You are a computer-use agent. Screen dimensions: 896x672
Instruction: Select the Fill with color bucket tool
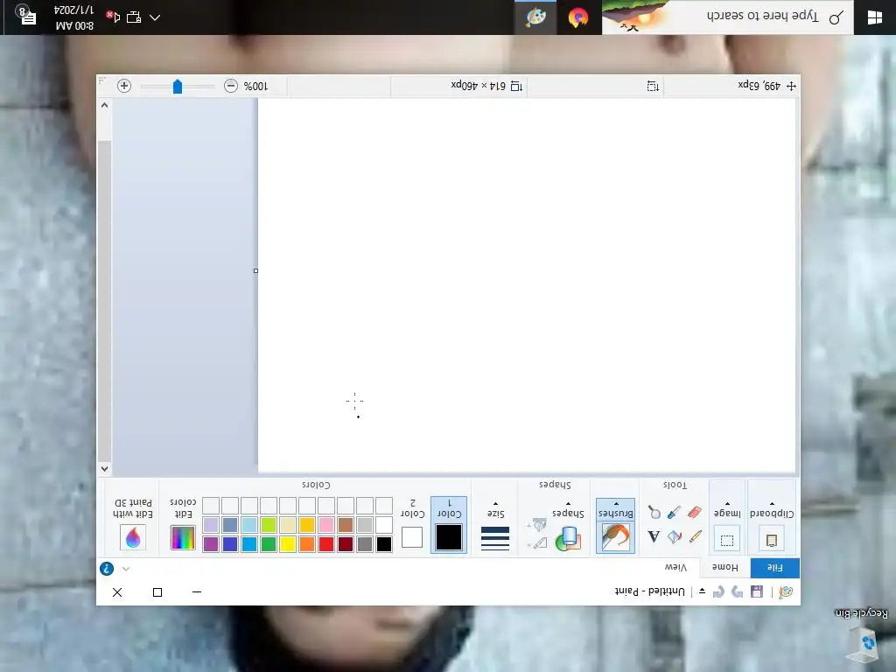click(675, 536)
